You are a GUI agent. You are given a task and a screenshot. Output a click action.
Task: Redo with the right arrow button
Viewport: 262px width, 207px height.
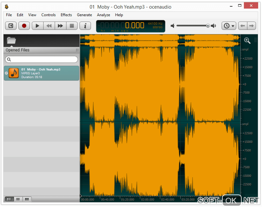point(251,26)
